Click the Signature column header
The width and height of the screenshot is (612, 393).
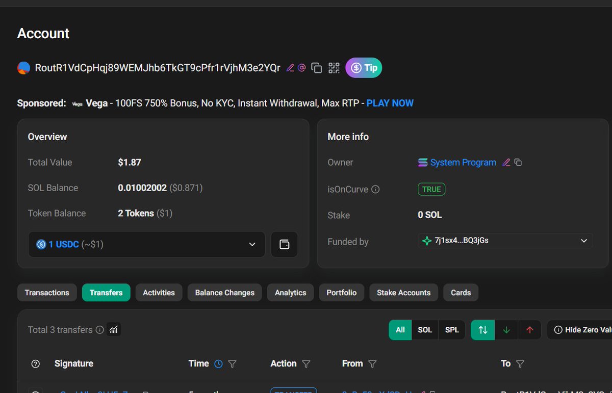74,363
